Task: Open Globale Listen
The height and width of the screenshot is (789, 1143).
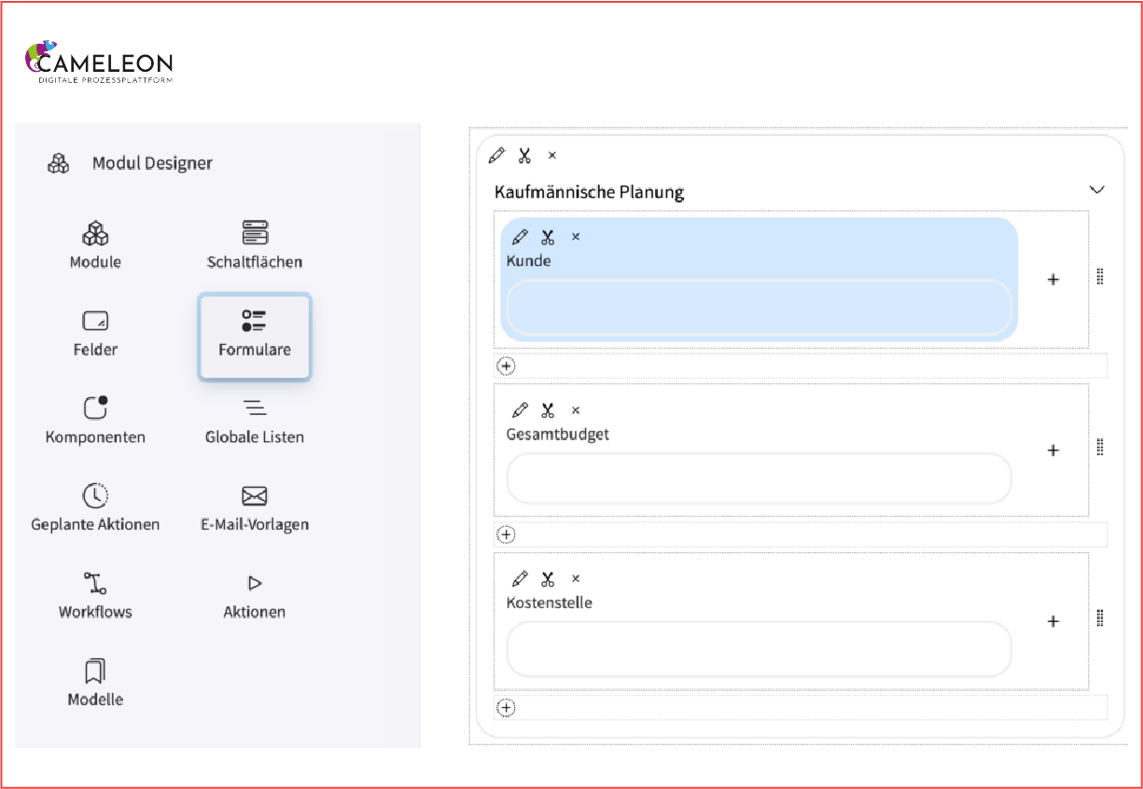Action: coord(254,421)
